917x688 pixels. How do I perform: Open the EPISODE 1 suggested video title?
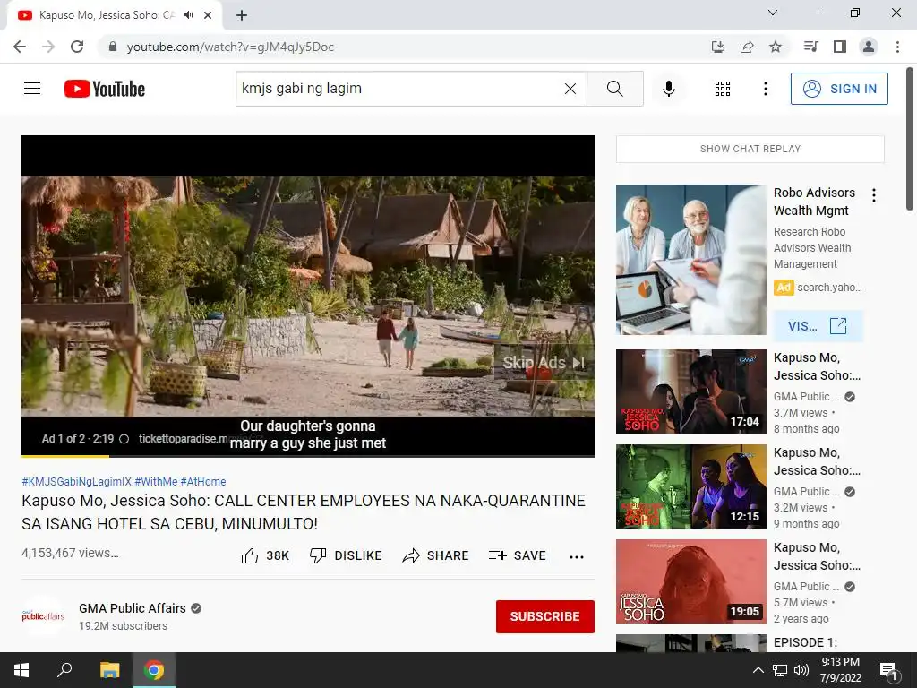805,642
